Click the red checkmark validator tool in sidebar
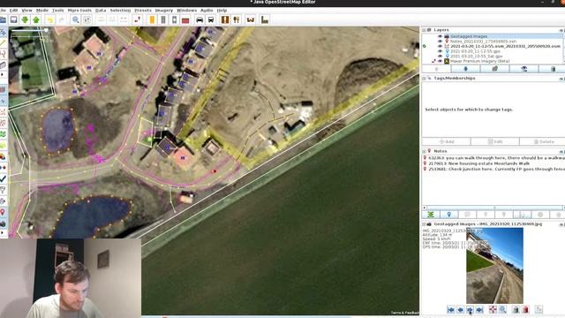565x318 pixels. pos(4,178)
